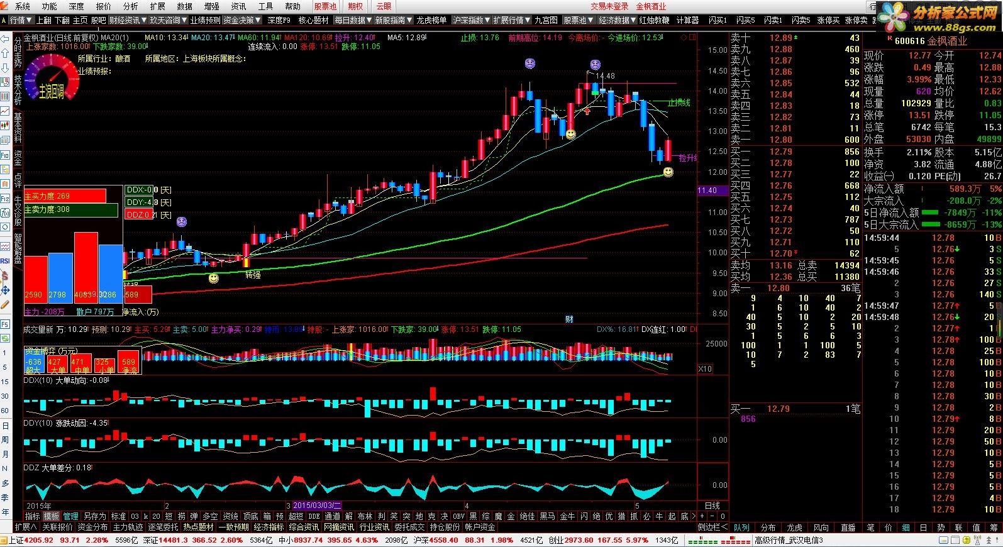Select the OBV indicator tab
The width and height of the screenshot is (1003, 547).
[458, 516]
